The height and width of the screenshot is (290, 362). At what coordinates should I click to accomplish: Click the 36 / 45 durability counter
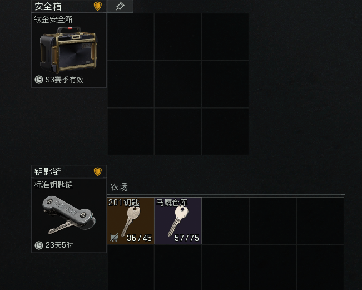[139, 238]
